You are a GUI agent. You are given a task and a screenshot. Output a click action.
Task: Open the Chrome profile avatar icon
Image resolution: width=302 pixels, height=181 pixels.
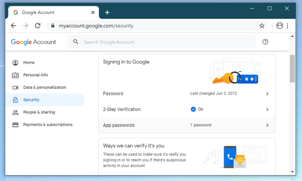280,26
